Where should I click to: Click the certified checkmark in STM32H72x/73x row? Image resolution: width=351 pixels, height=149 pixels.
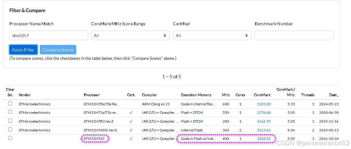(x=131, y=113)
